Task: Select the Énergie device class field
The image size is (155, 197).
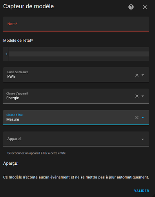Action: point(68,96)
